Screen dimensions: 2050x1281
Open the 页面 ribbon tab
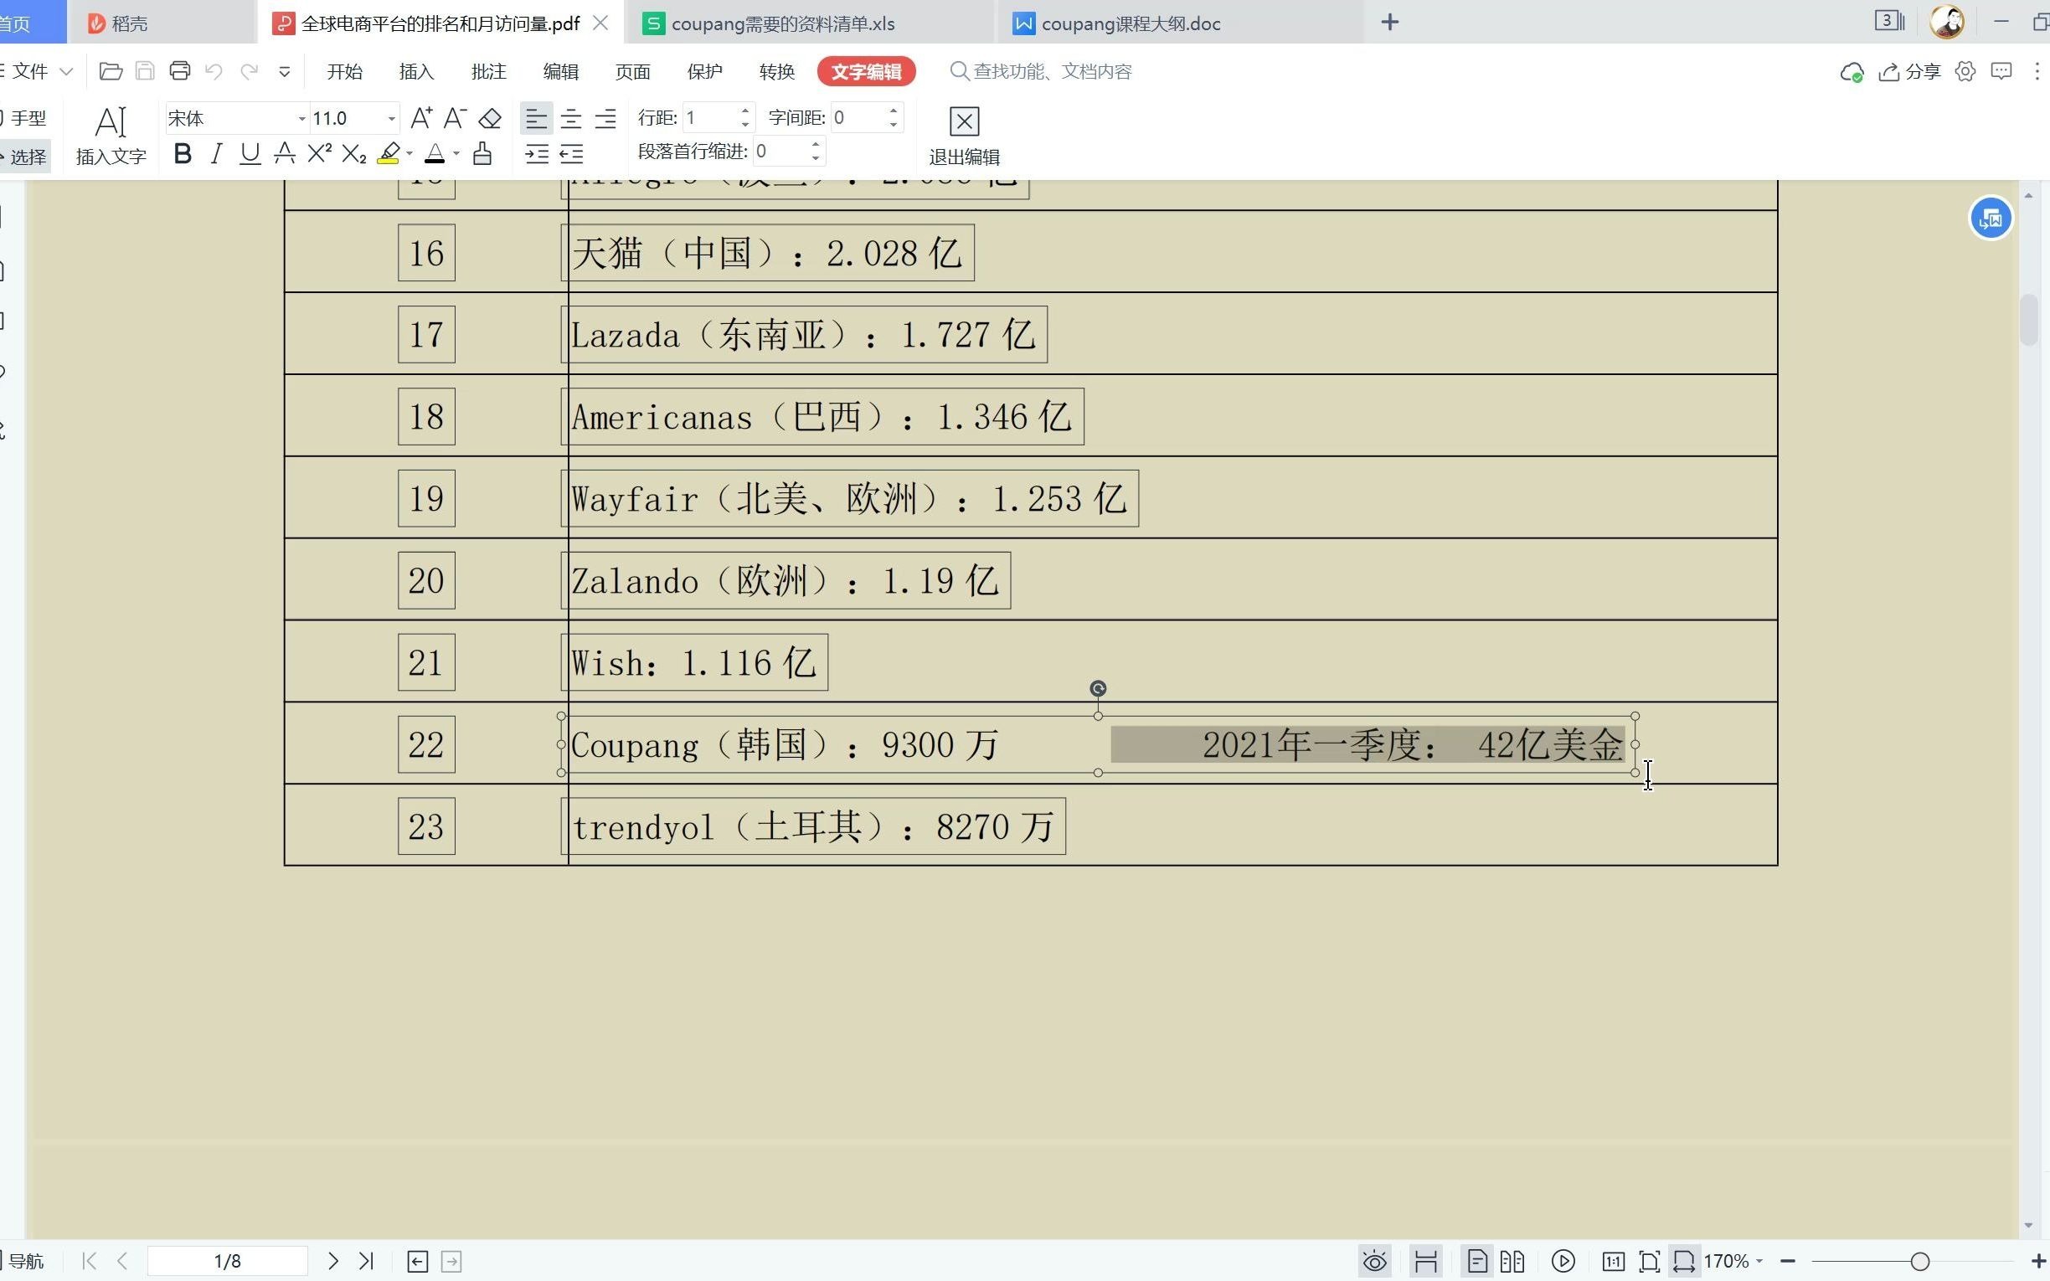633,71
